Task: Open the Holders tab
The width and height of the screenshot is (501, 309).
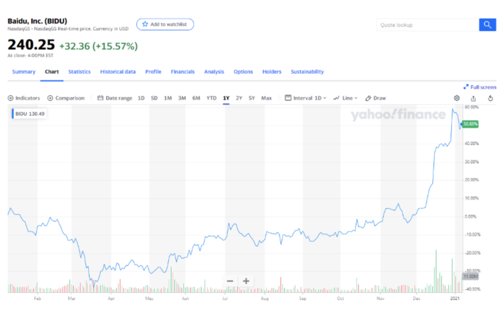Action: click(x=272, y=72)
